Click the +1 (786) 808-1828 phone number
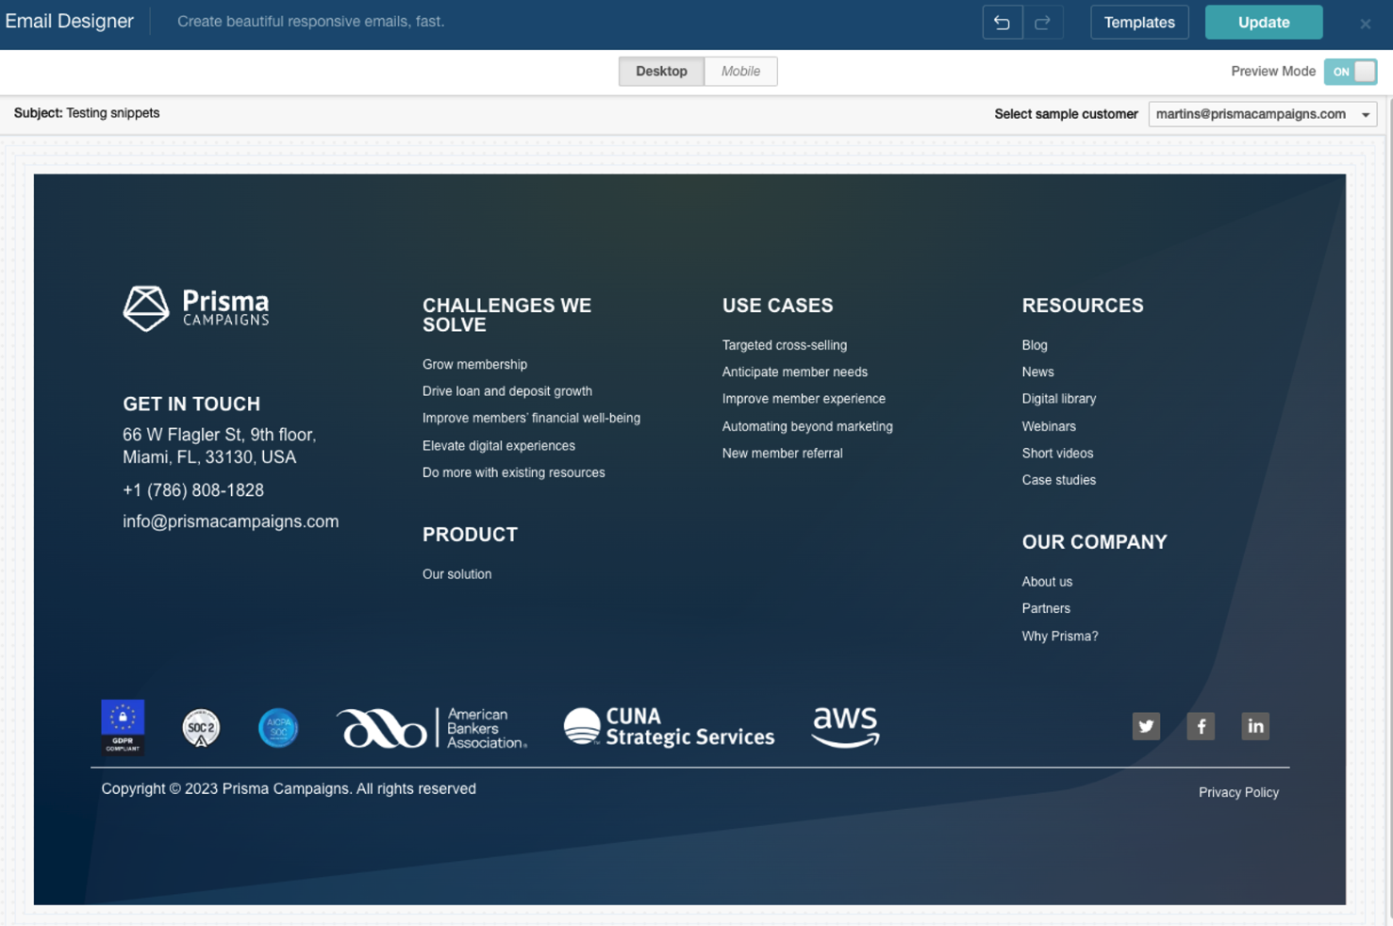The image size is (1393, 926). (193, 490)
